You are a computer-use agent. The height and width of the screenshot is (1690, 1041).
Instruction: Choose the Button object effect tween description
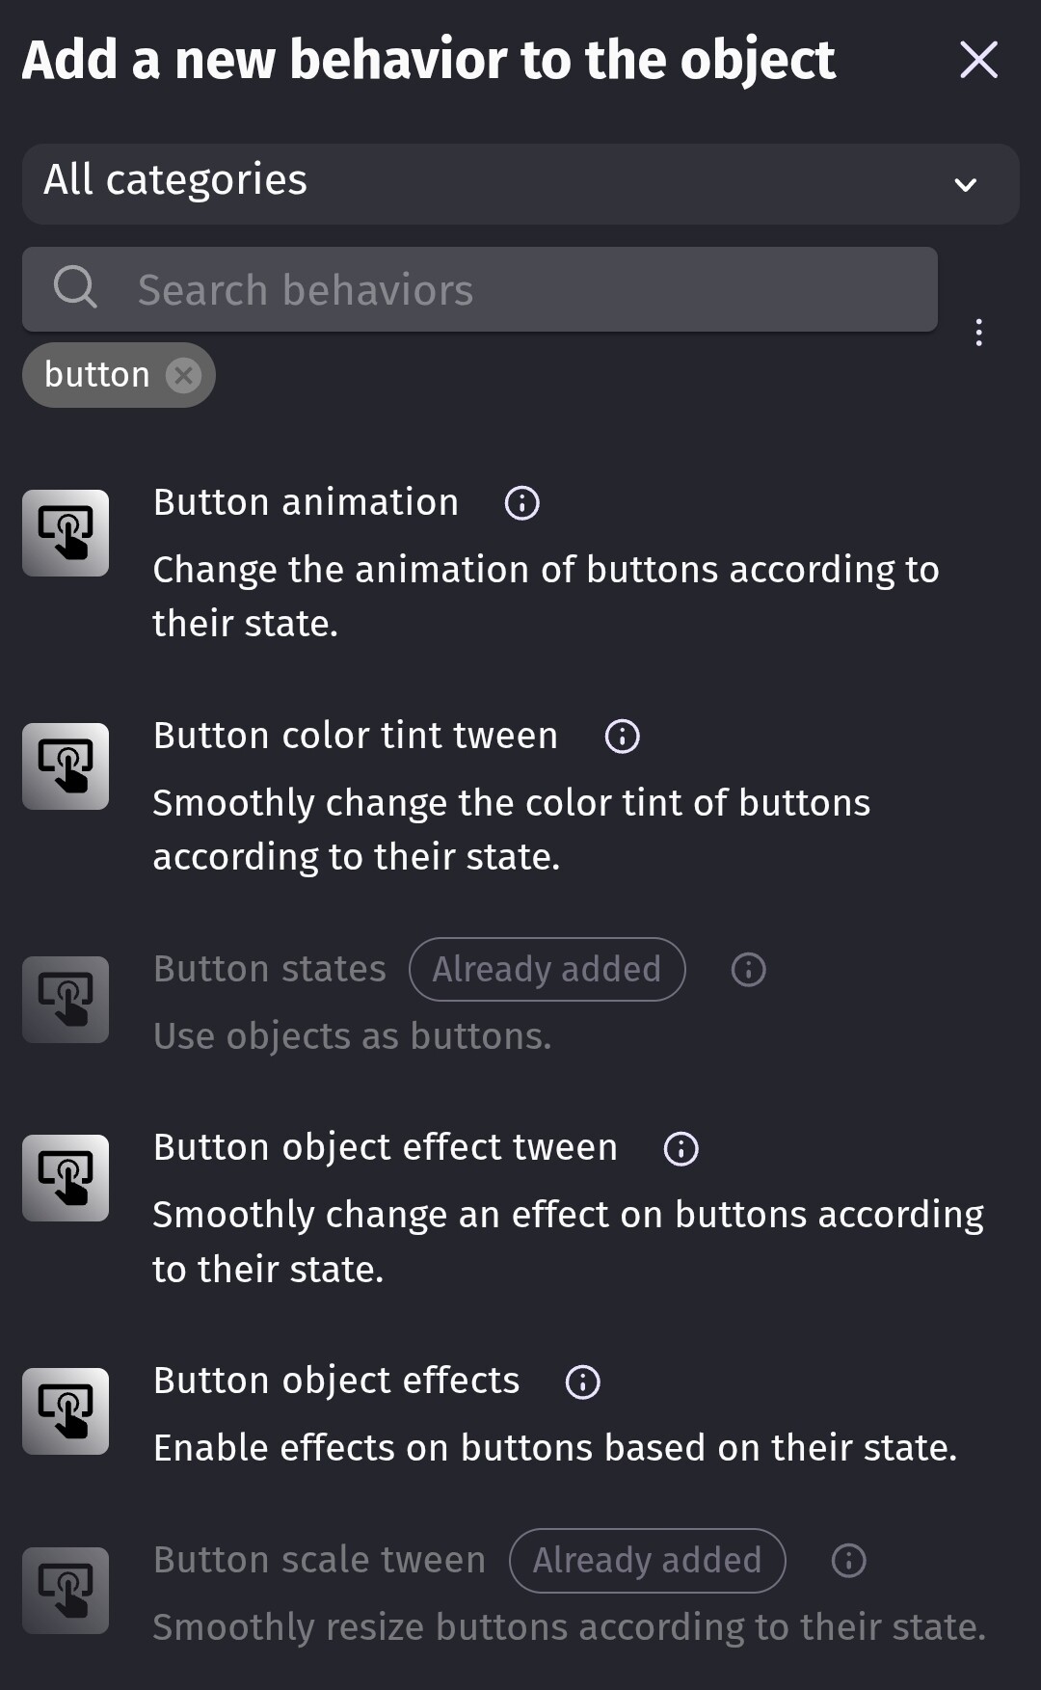pyautogui.click(x=568, y=1242)
